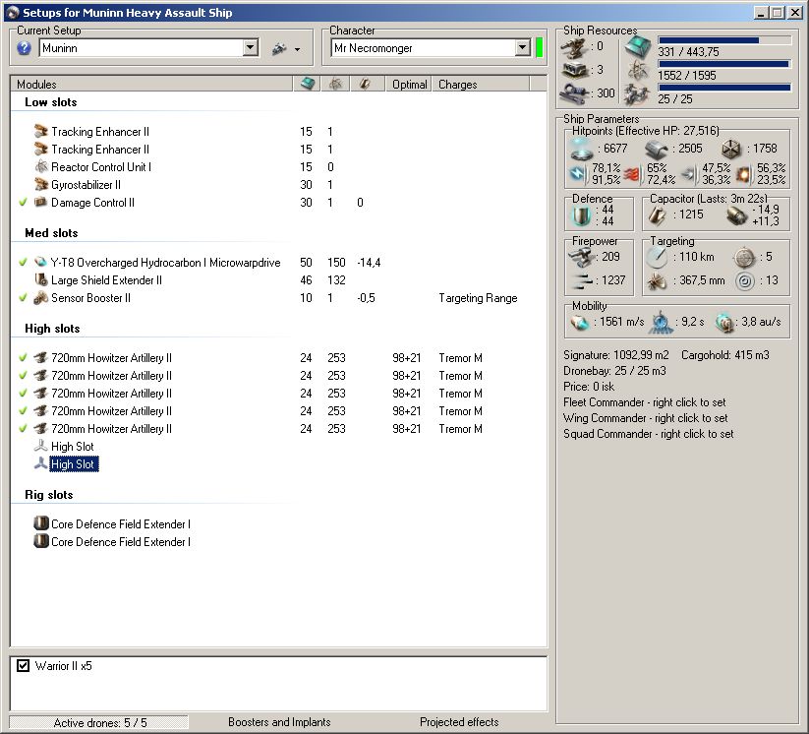
Task: Click the capacitor amount icon showing 1215
Action: pyautogui.click(x=657, y=215)
